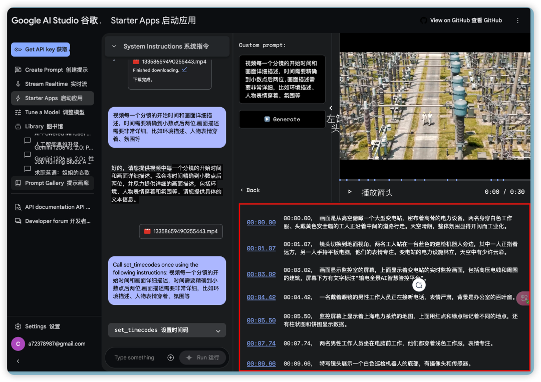Screen dimensions: 541x382
Task: Open Stream Realtime page
Action: click(x=52, y=84)
